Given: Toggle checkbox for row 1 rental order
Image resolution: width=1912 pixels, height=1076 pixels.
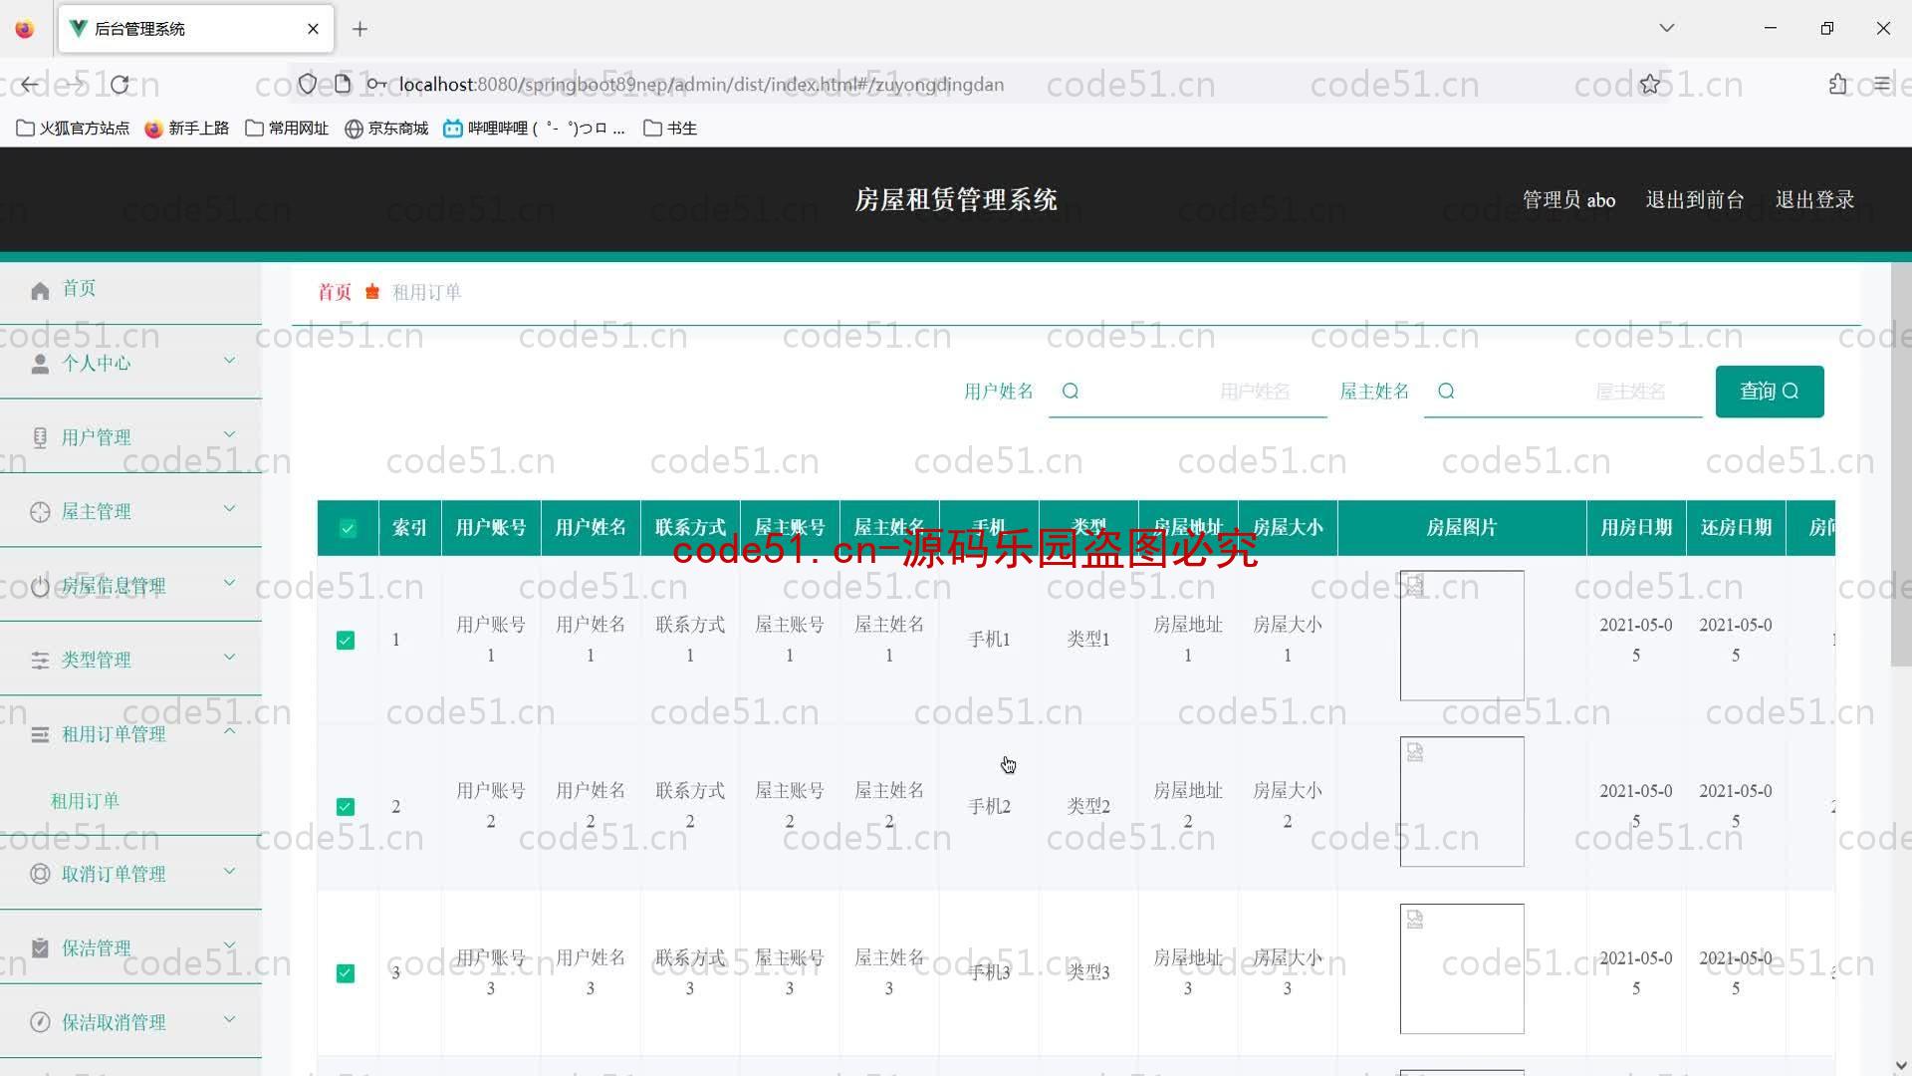Looking at the screenshot, I should click(x=346, y=640).
